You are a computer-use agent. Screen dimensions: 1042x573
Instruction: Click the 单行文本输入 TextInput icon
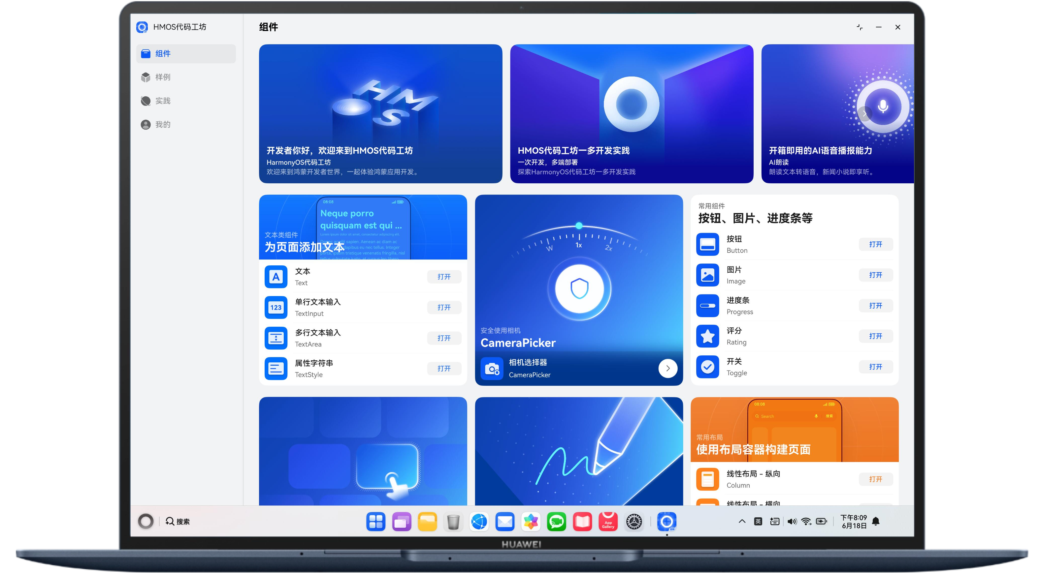276,308
